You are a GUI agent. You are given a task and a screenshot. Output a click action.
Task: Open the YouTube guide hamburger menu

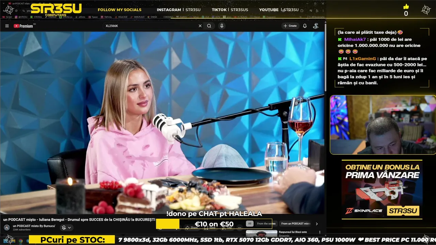tap(7, 26)
